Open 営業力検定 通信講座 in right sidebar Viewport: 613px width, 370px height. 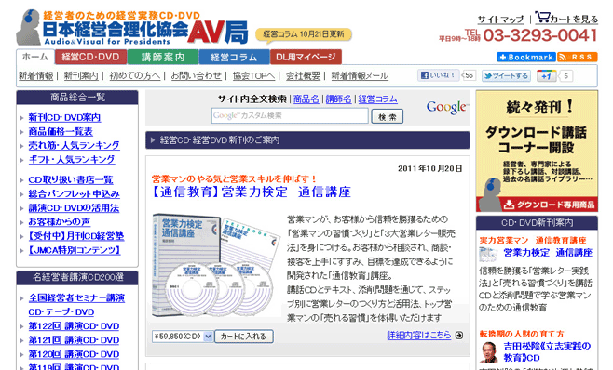pyautogui.click(x=548, y=253)
